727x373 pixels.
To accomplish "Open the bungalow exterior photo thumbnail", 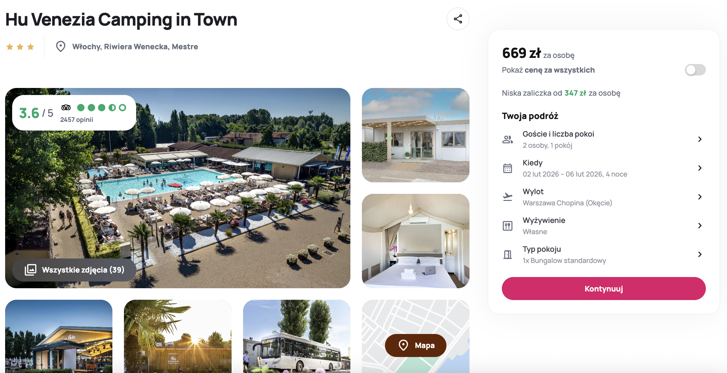I will tap(416, 135).
